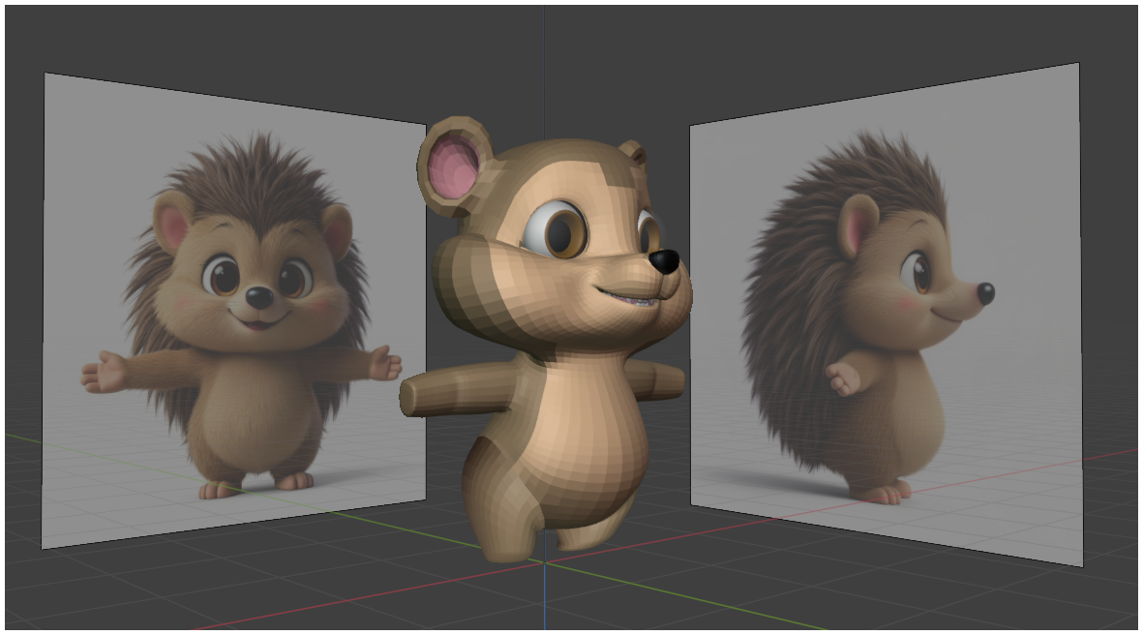1143x635 pixels.
Task: Select the front-view hedgehog reference image plane
Action: (233, 310)
